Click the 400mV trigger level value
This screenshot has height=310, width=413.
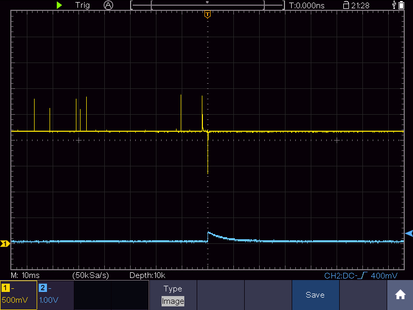click(385, 276)
